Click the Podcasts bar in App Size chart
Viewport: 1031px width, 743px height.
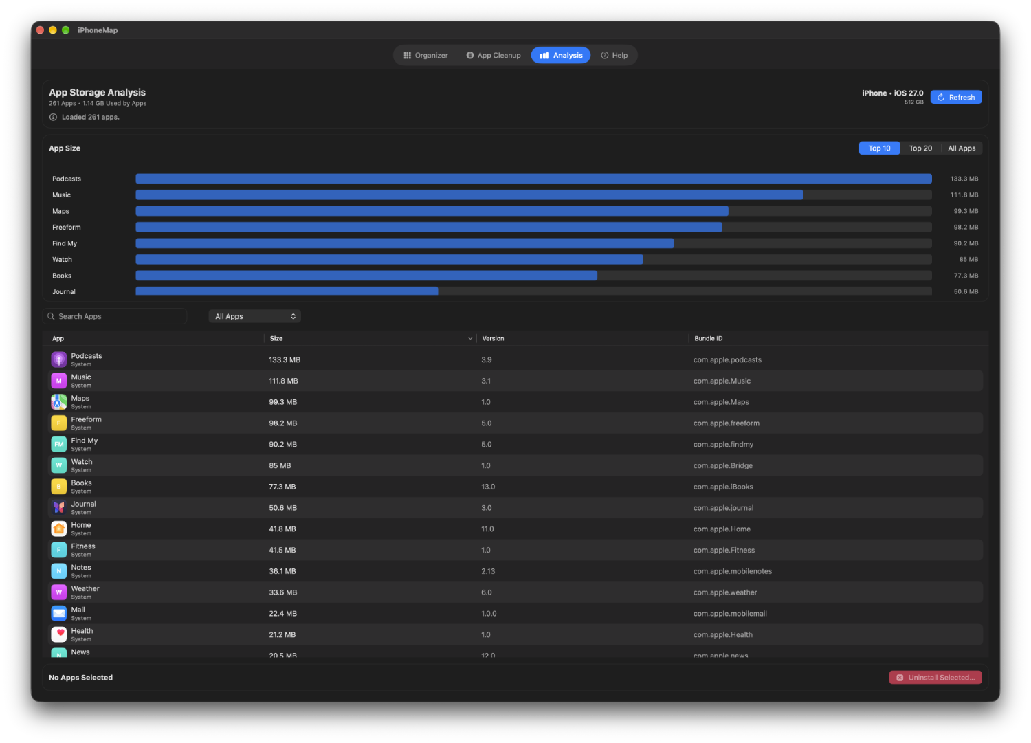coord(533,179)
